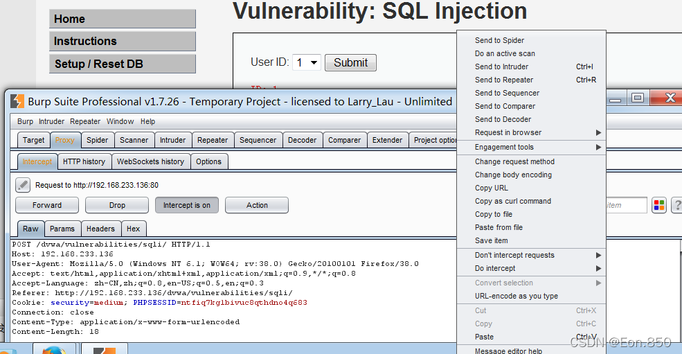The width and height of the screenshot is (682, 354).
Task: Click the Submit button on DVWA page
Action: click(x=350, y=63)
